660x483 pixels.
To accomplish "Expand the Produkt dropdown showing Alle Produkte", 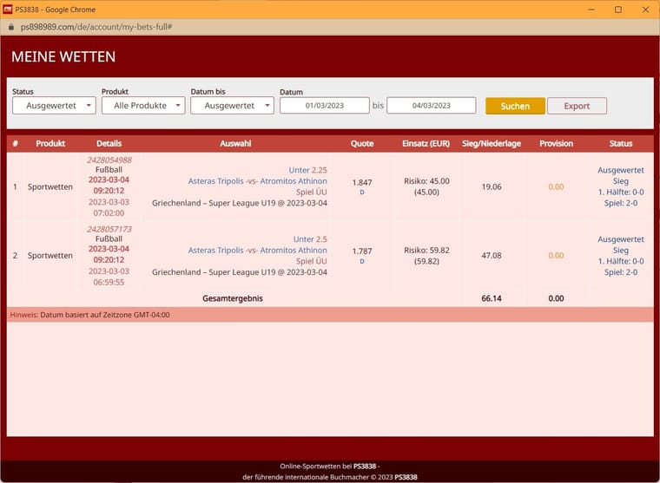I will pyautogui.click(x=143, y=106).
